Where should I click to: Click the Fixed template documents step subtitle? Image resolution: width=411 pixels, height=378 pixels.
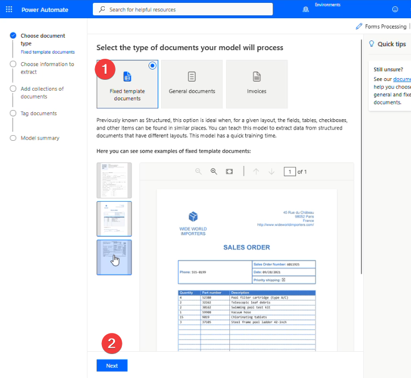(48, 52)
